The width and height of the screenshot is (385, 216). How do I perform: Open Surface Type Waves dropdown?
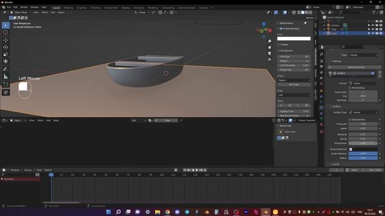[x=363, y=112]
